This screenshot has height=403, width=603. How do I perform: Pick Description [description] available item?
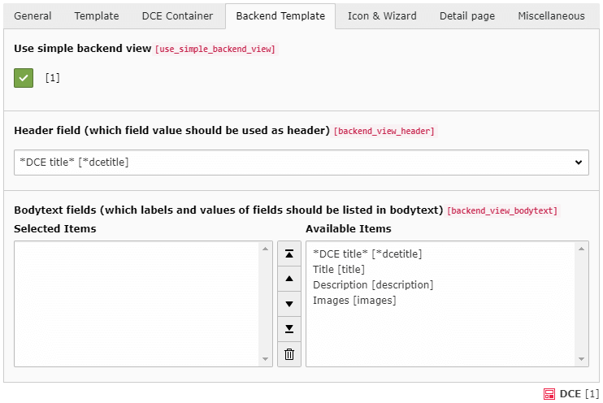coord(373,285)
